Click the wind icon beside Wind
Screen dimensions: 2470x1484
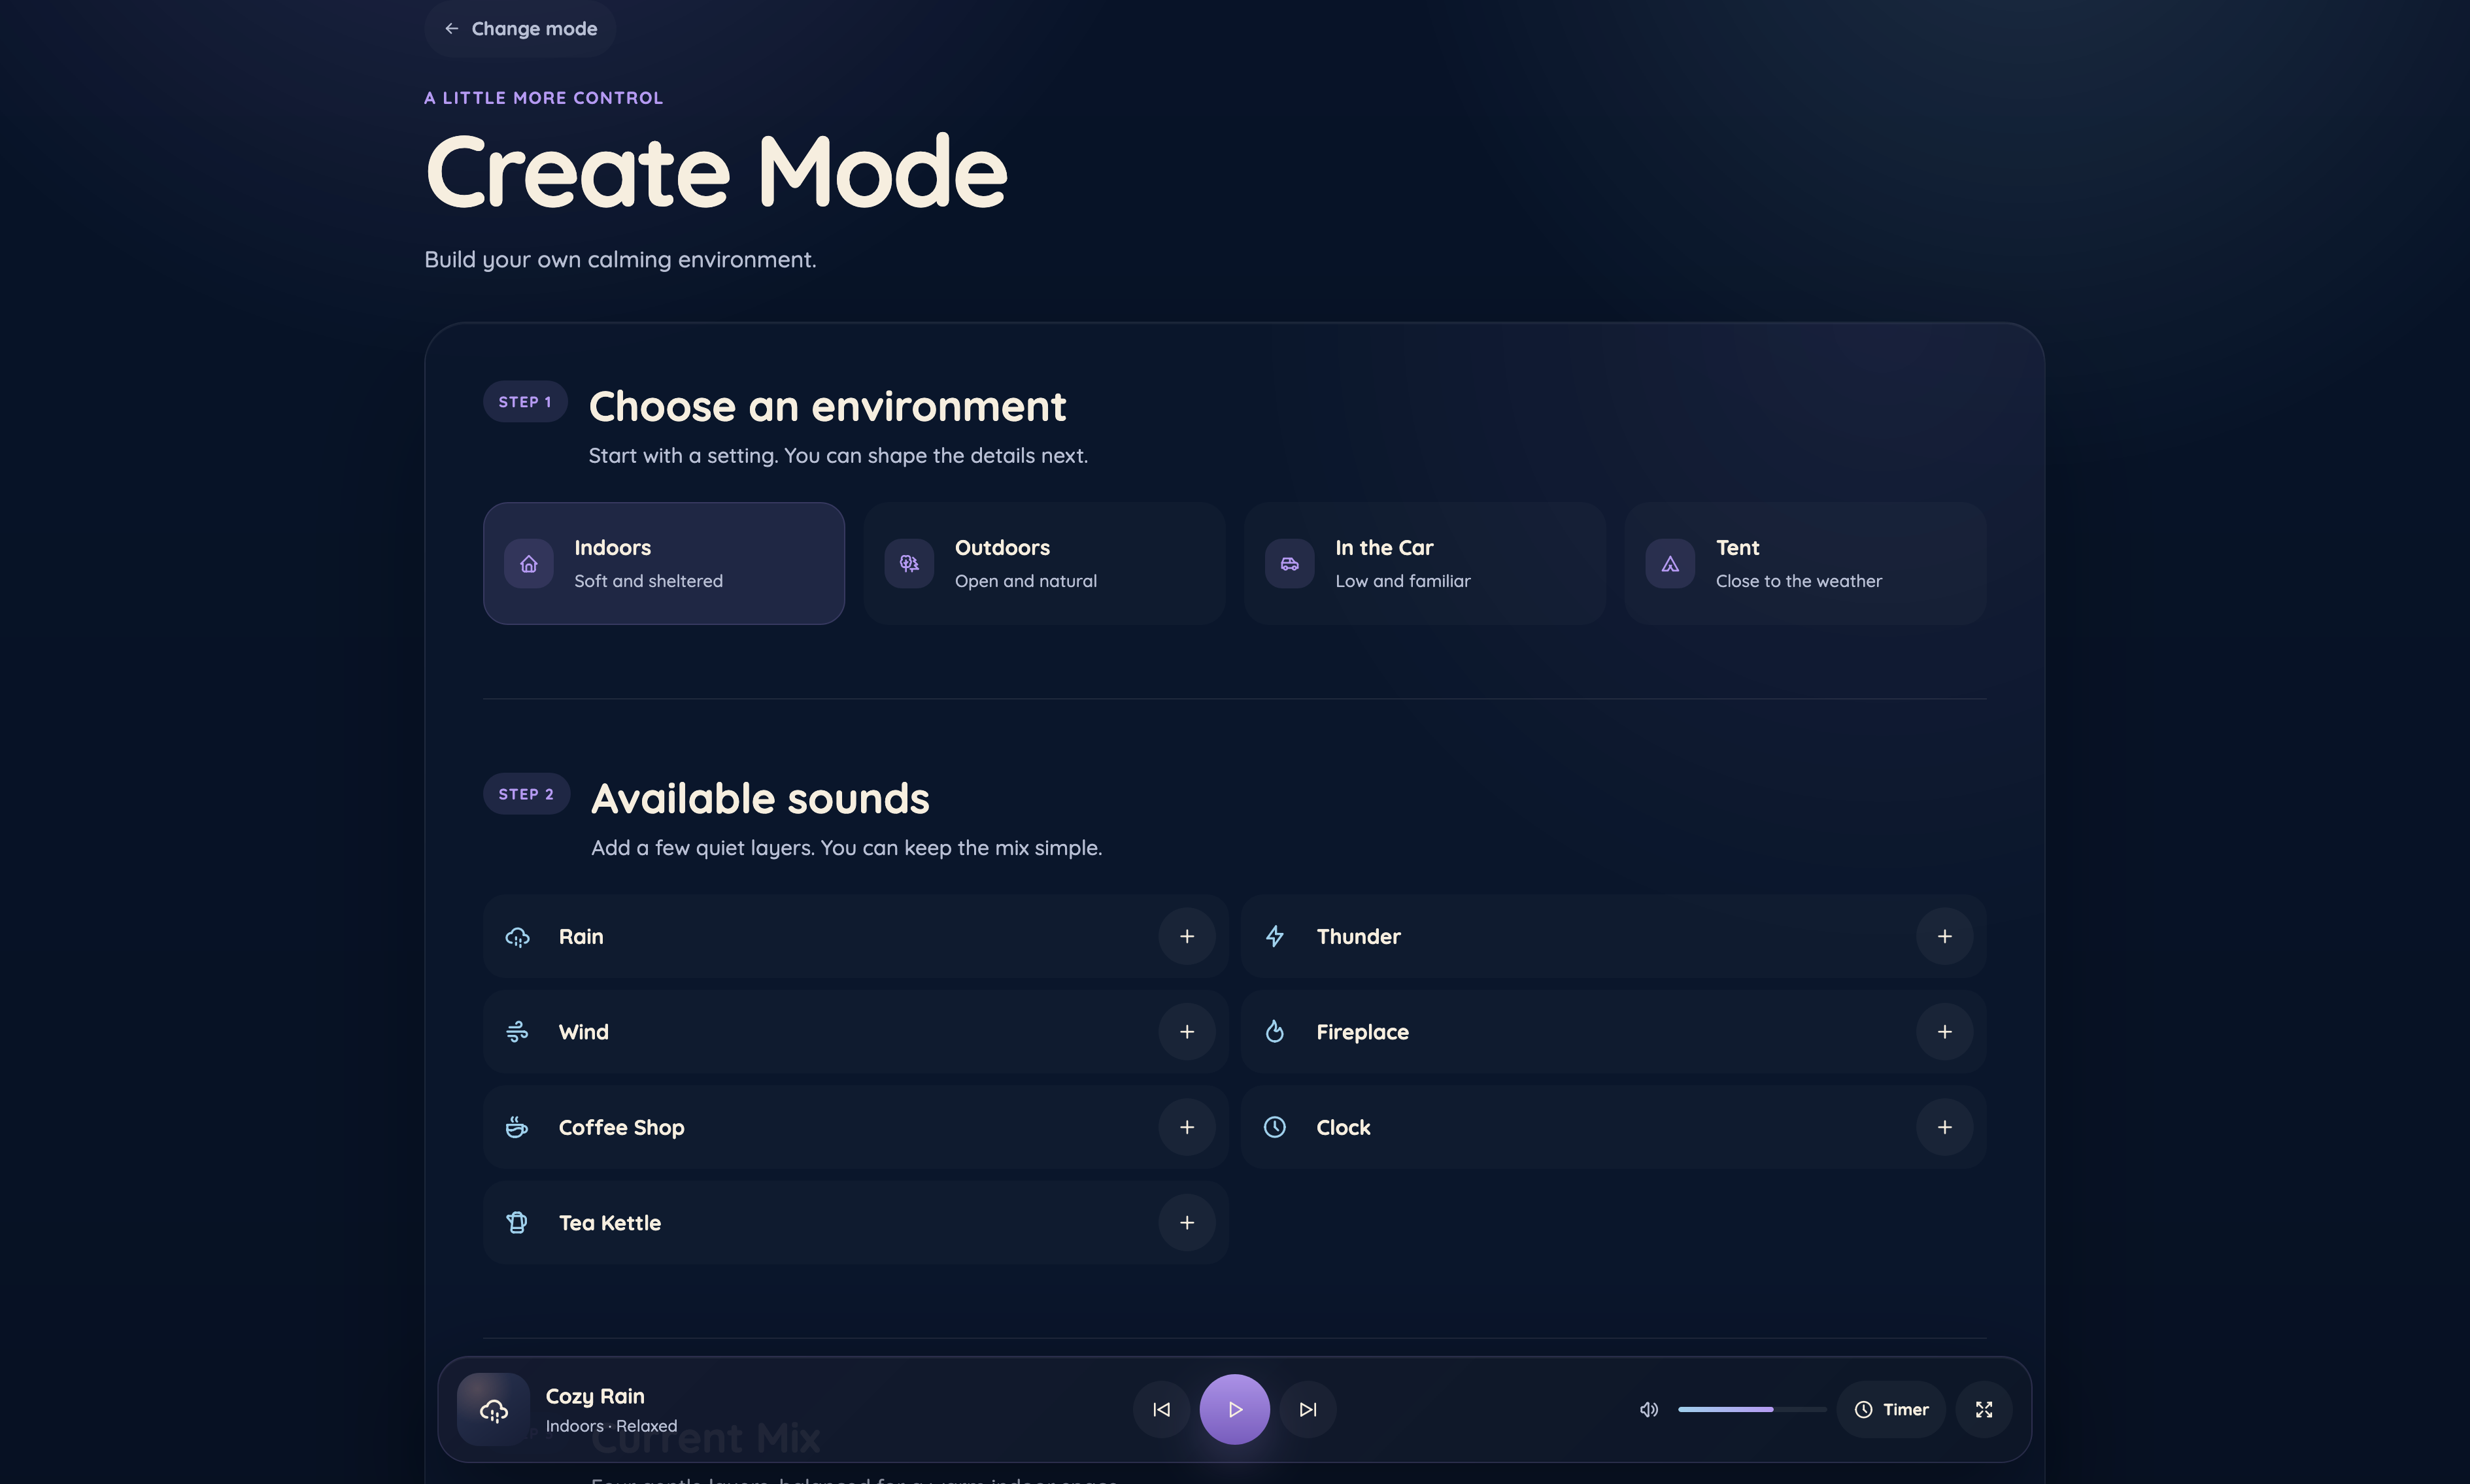click(x=517, y=1031)
